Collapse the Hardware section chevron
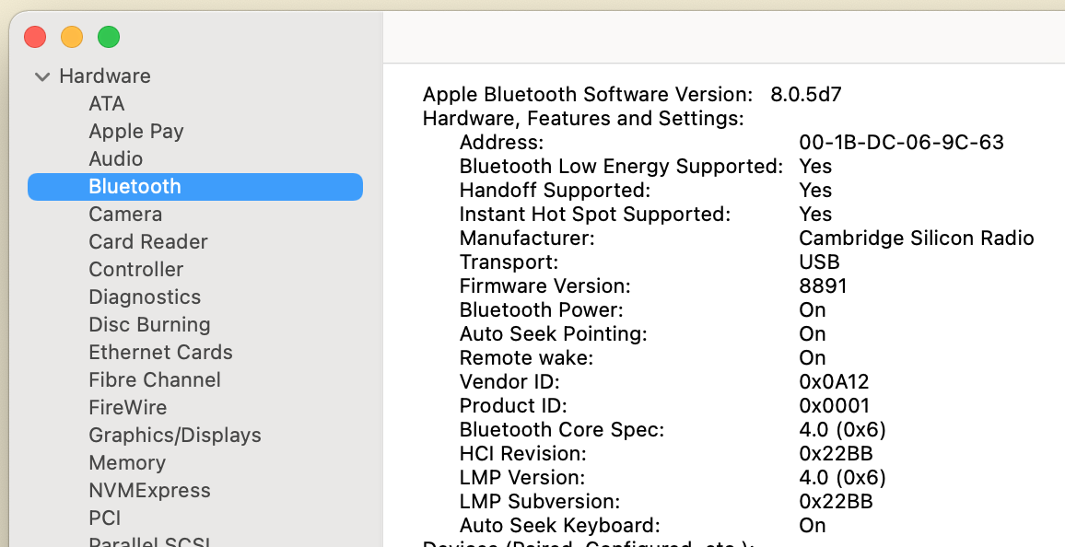The height and width of the screenshot is (547, 1065). [42, 76]
